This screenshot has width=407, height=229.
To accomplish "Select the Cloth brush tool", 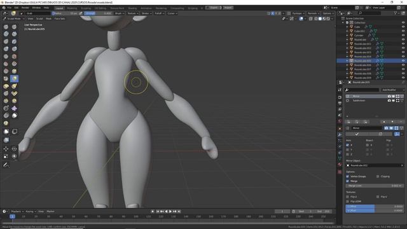I will tap(14, 108).
